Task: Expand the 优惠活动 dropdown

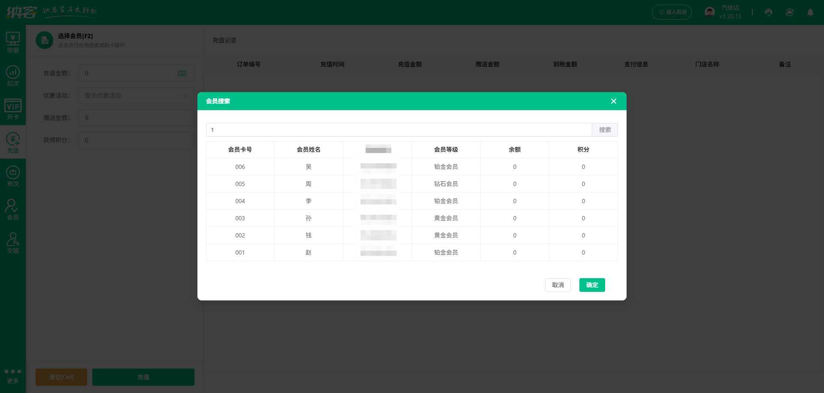Action: (x=136, y=96)
